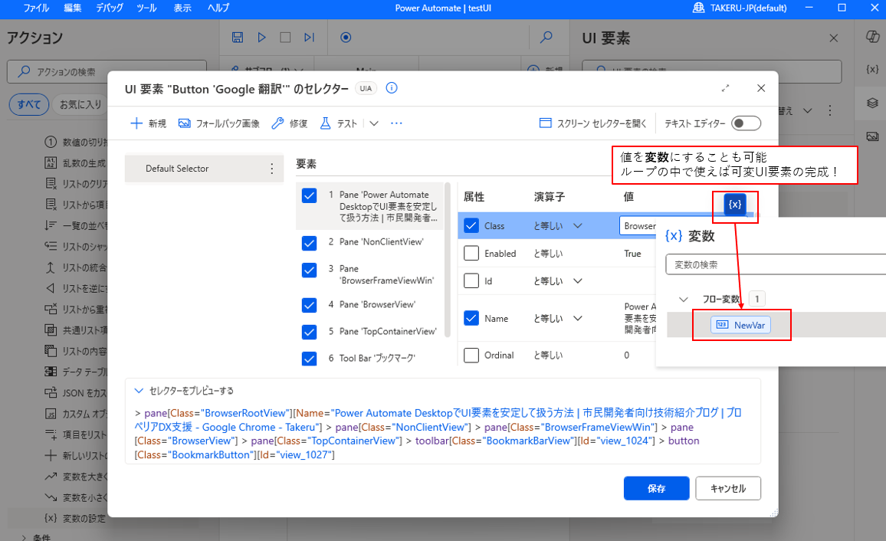Viewport: 886px width, 541px height.
Task: Run the flow with the play icon
Action: point(261,37)
